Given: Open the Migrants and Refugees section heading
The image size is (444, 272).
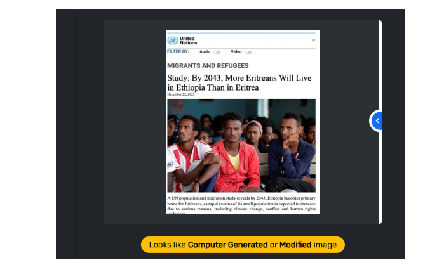Looking at the screenshot, I should (208, 65).
